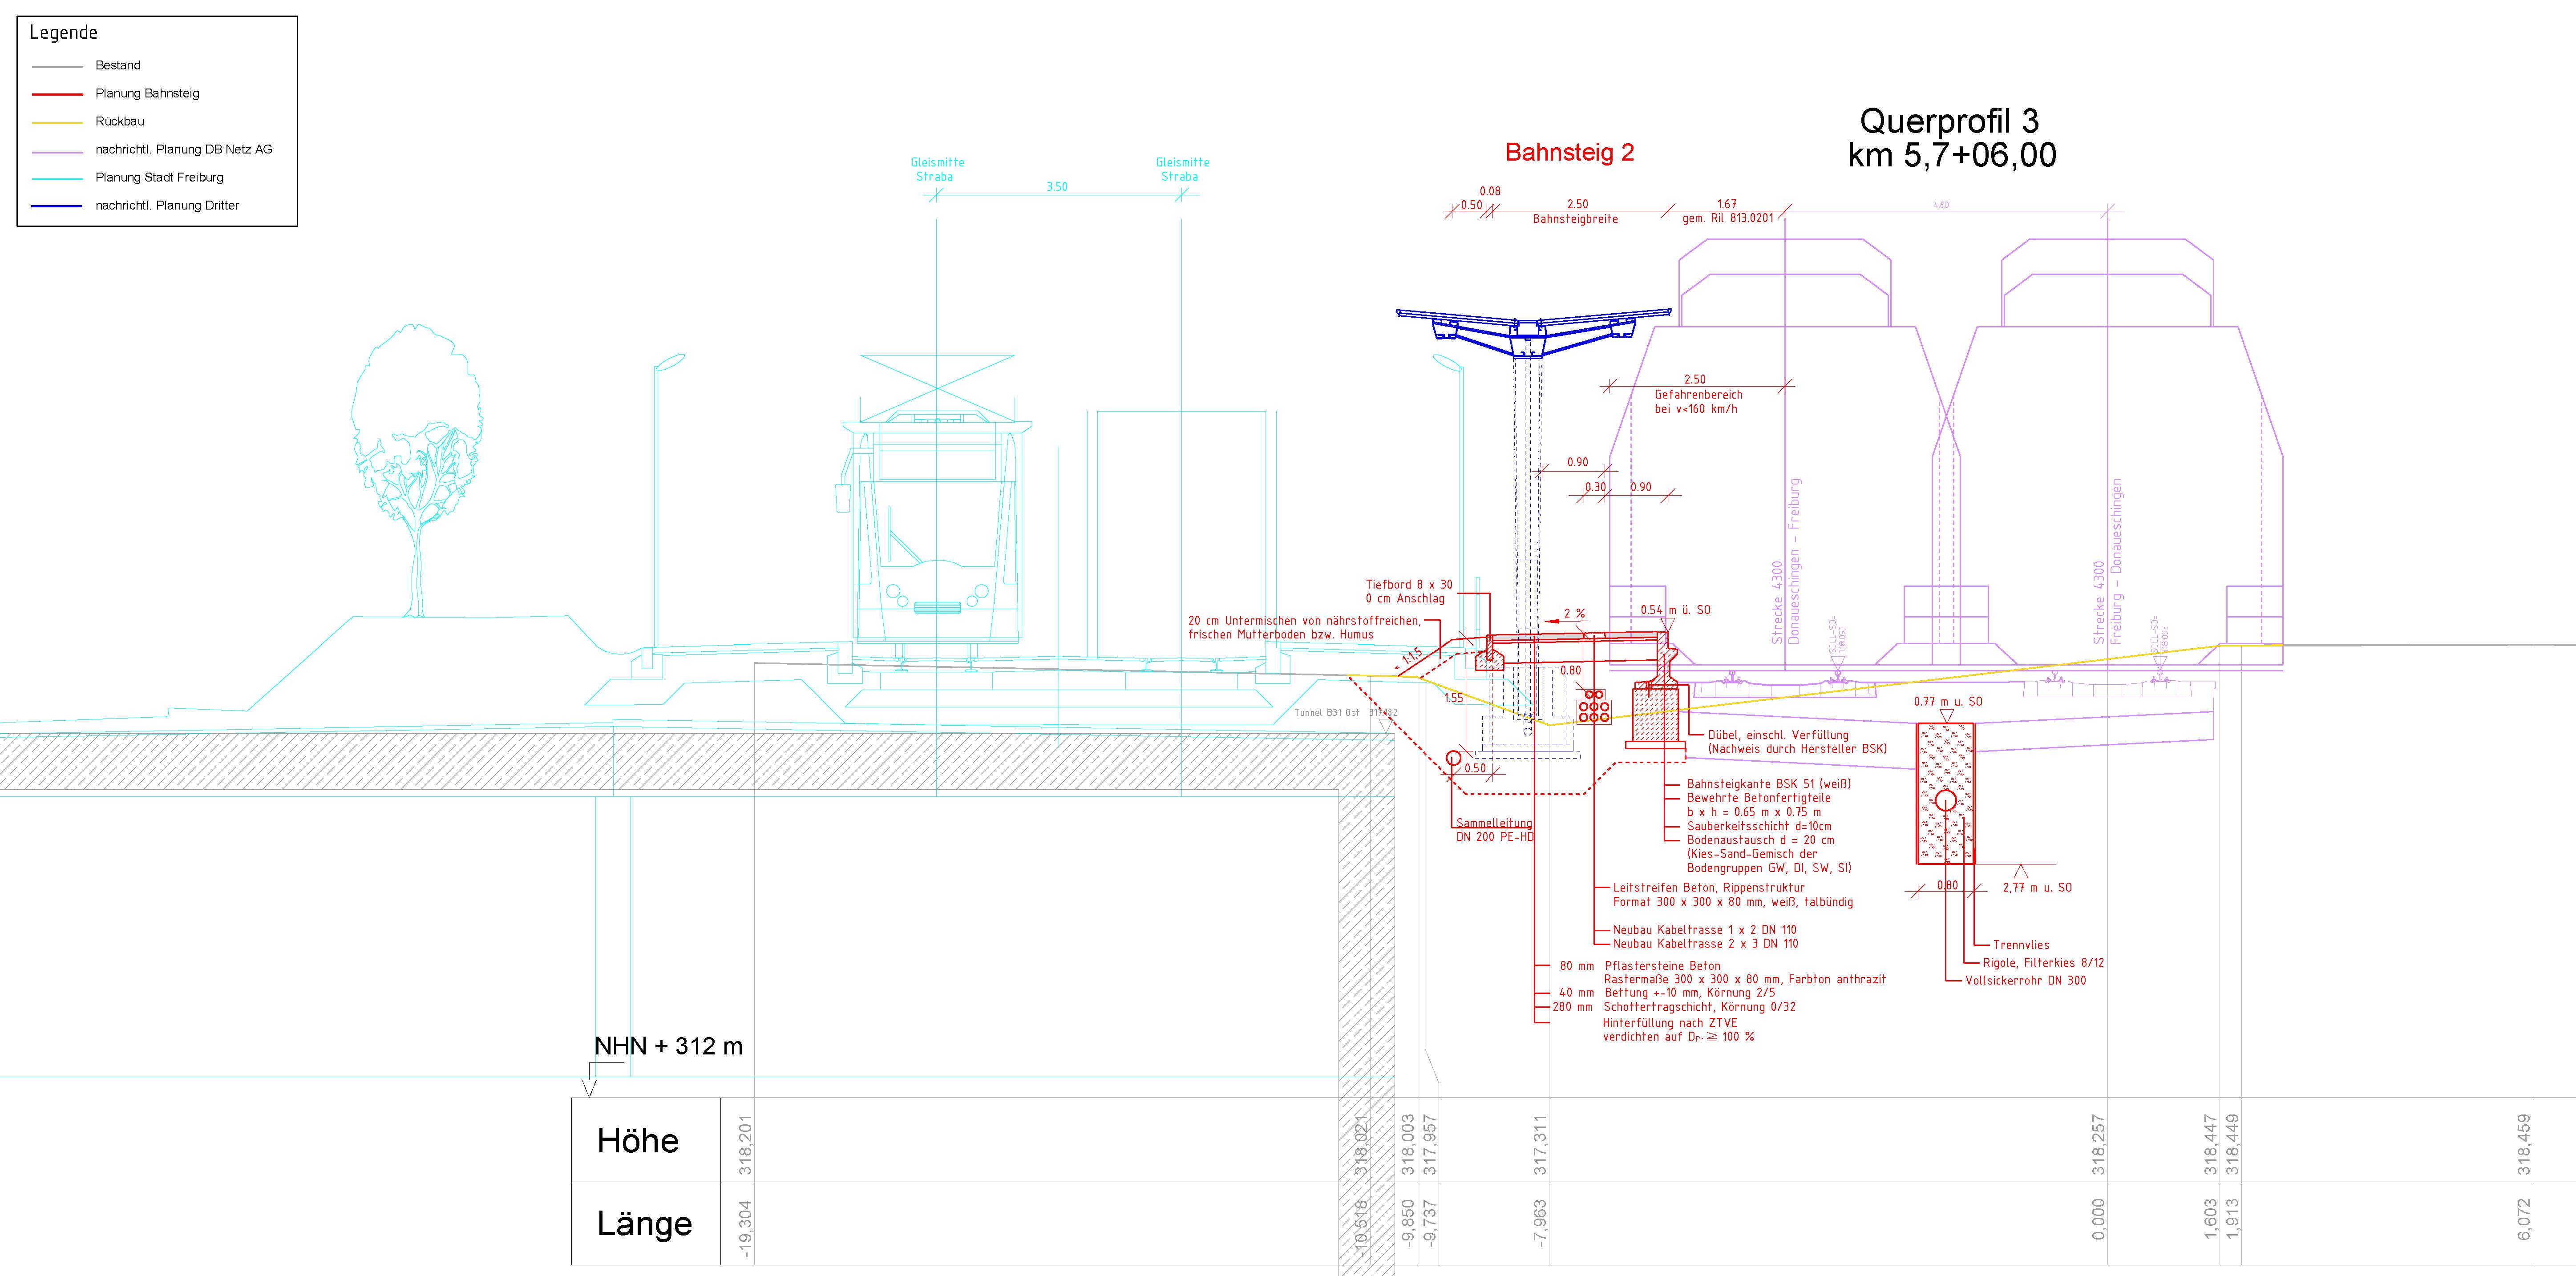Select the Gefahrenbereich label
The height and width of the screenshot is (1276, 2576).
coord(1698,395)
